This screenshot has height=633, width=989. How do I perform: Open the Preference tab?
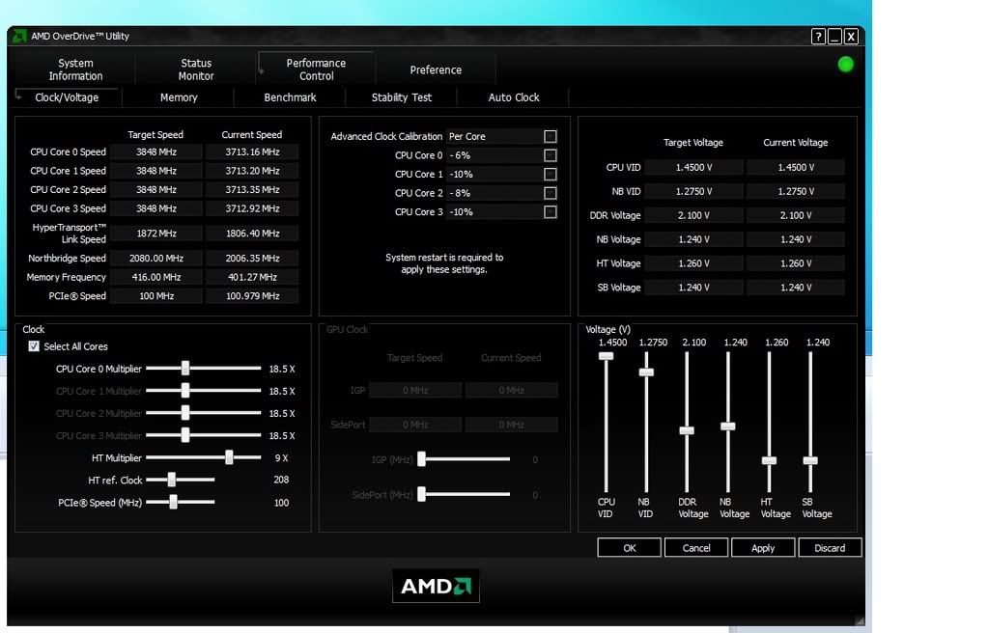click(x=436, y=70)
